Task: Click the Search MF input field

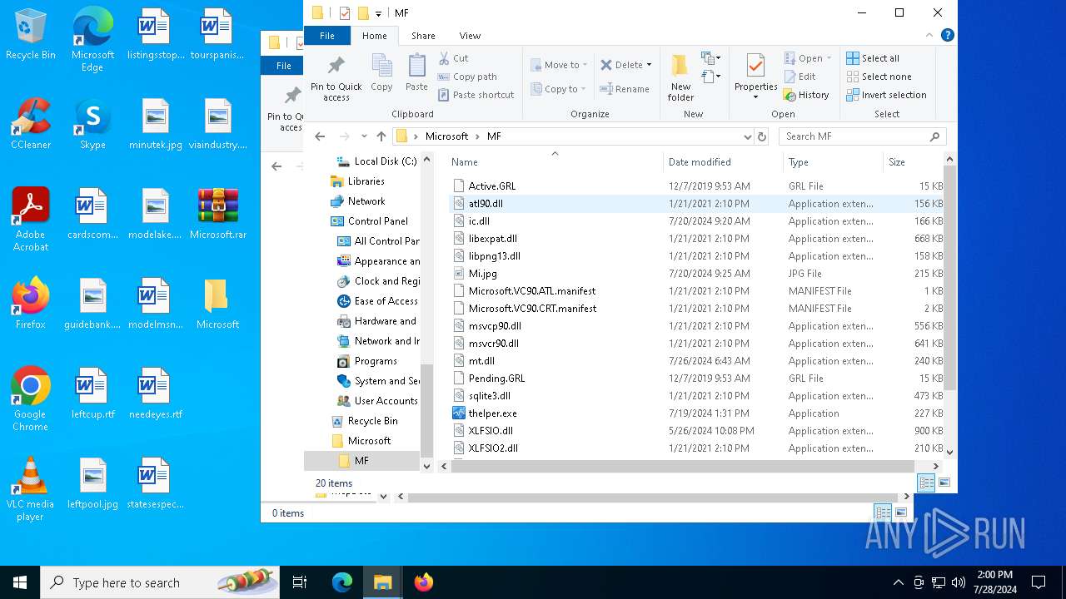Action: pos(854,136)
